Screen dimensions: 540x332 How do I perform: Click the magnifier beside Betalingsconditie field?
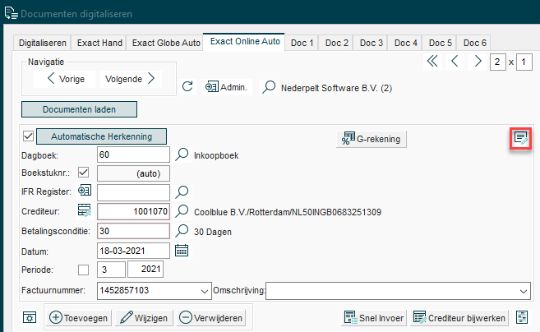182,231
